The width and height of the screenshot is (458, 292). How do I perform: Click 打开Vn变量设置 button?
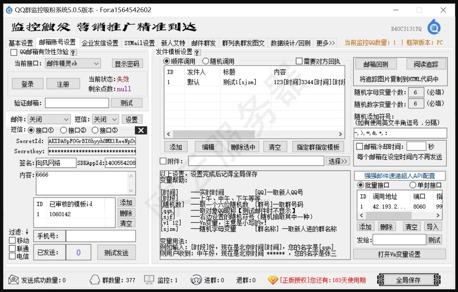click(x=399, y=254)
